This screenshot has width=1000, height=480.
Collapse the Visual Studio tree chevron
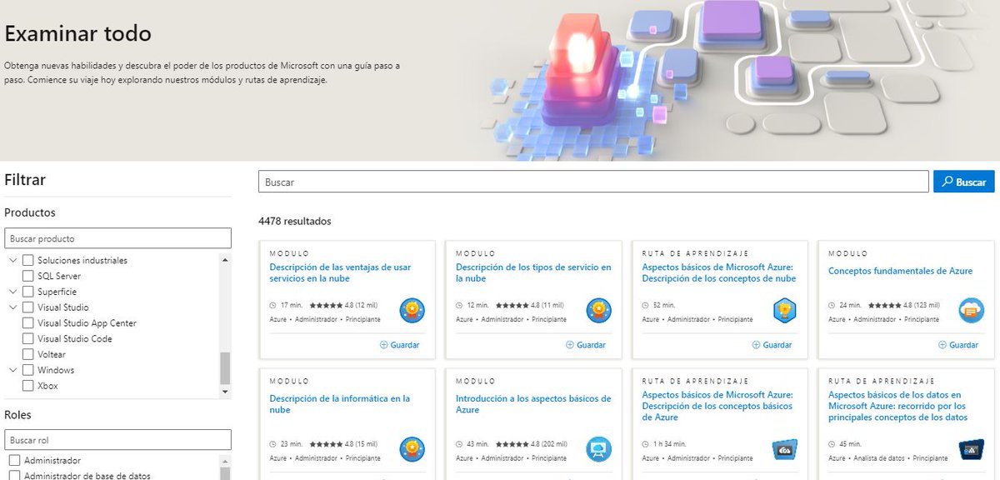pyautogui.click(x=12, y=307)
